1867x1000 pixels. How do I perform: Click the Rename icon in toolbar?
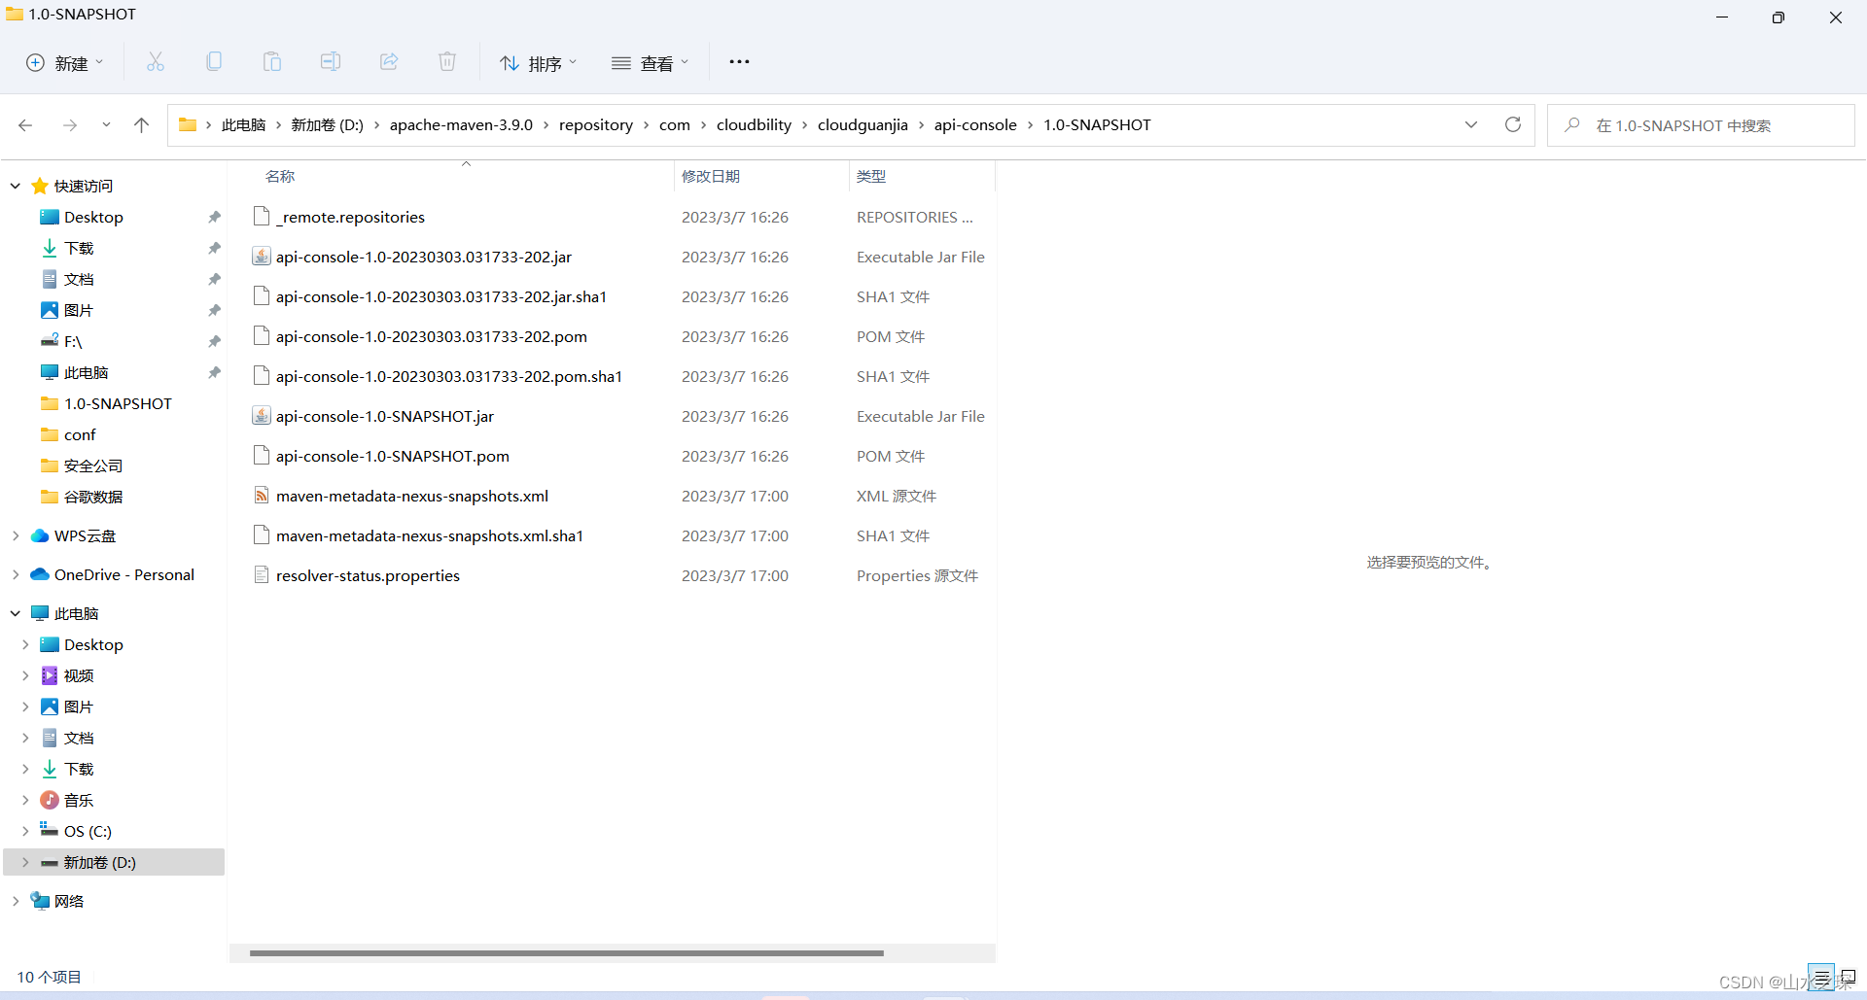pos(331,62)
